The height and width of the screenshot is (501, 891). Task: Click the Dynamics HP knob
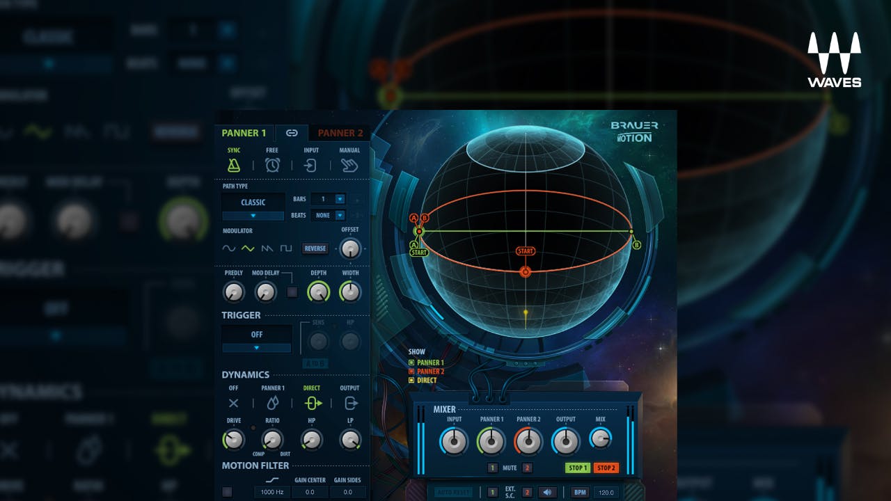(x=312, y=440)
